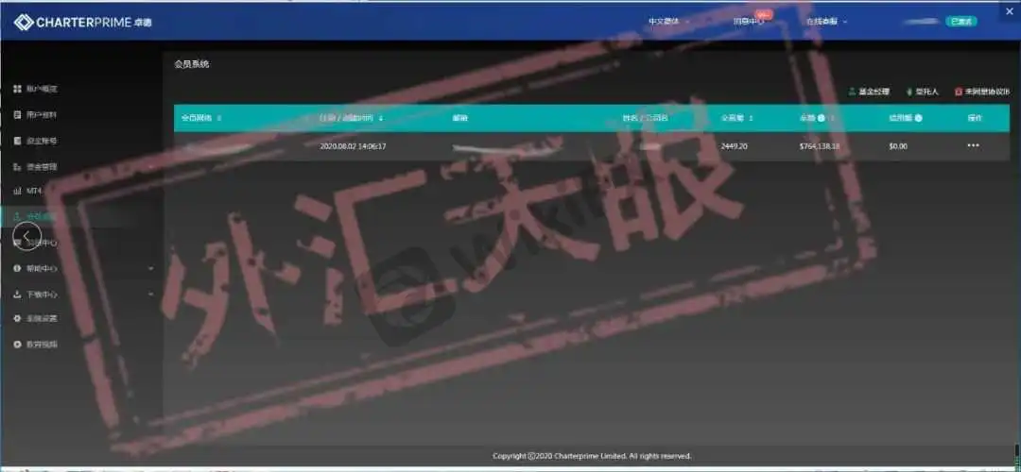Click the name / company column header
Image resolution: width=1021 pixels, height=472 pixels.
646,118
